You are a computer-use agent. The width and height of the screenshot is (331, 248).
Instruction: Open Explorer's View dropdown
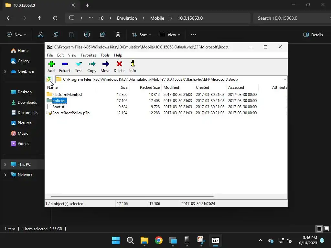click(170, 35)
